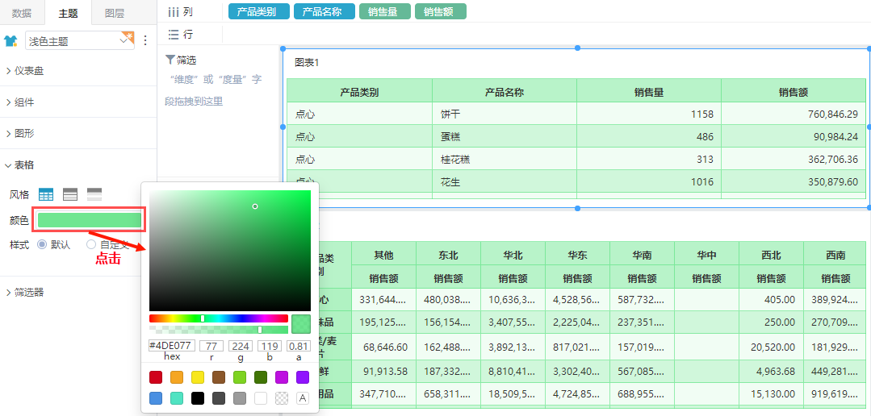Collapse the 表格 section
Viewport: 871px width, 416px height.
coord(20,164)
